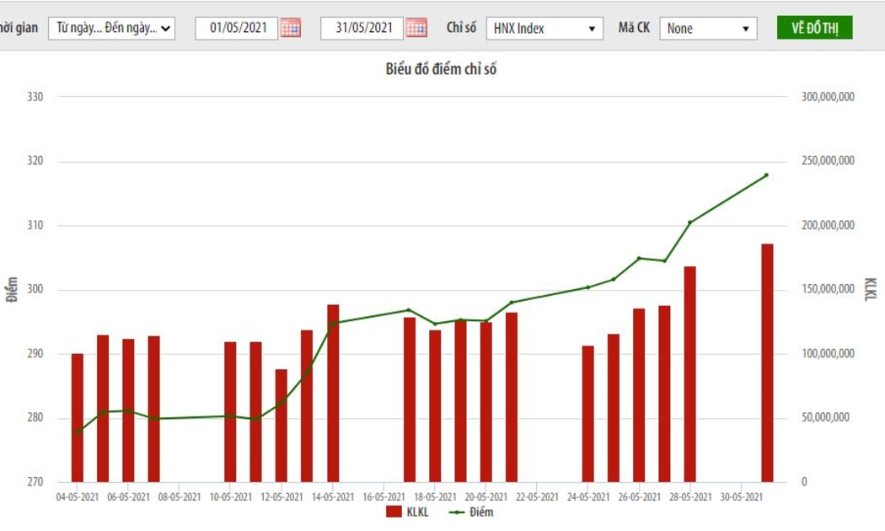Click the left 'Điểm' axis title
Screen dimensions: 885x531
point(13,289)
